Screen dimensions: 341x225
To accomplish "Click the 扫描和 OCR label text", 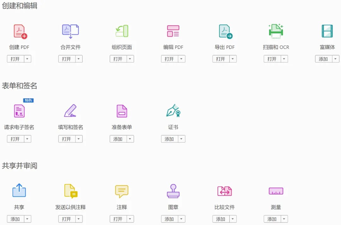I will [x=276, y=47].
